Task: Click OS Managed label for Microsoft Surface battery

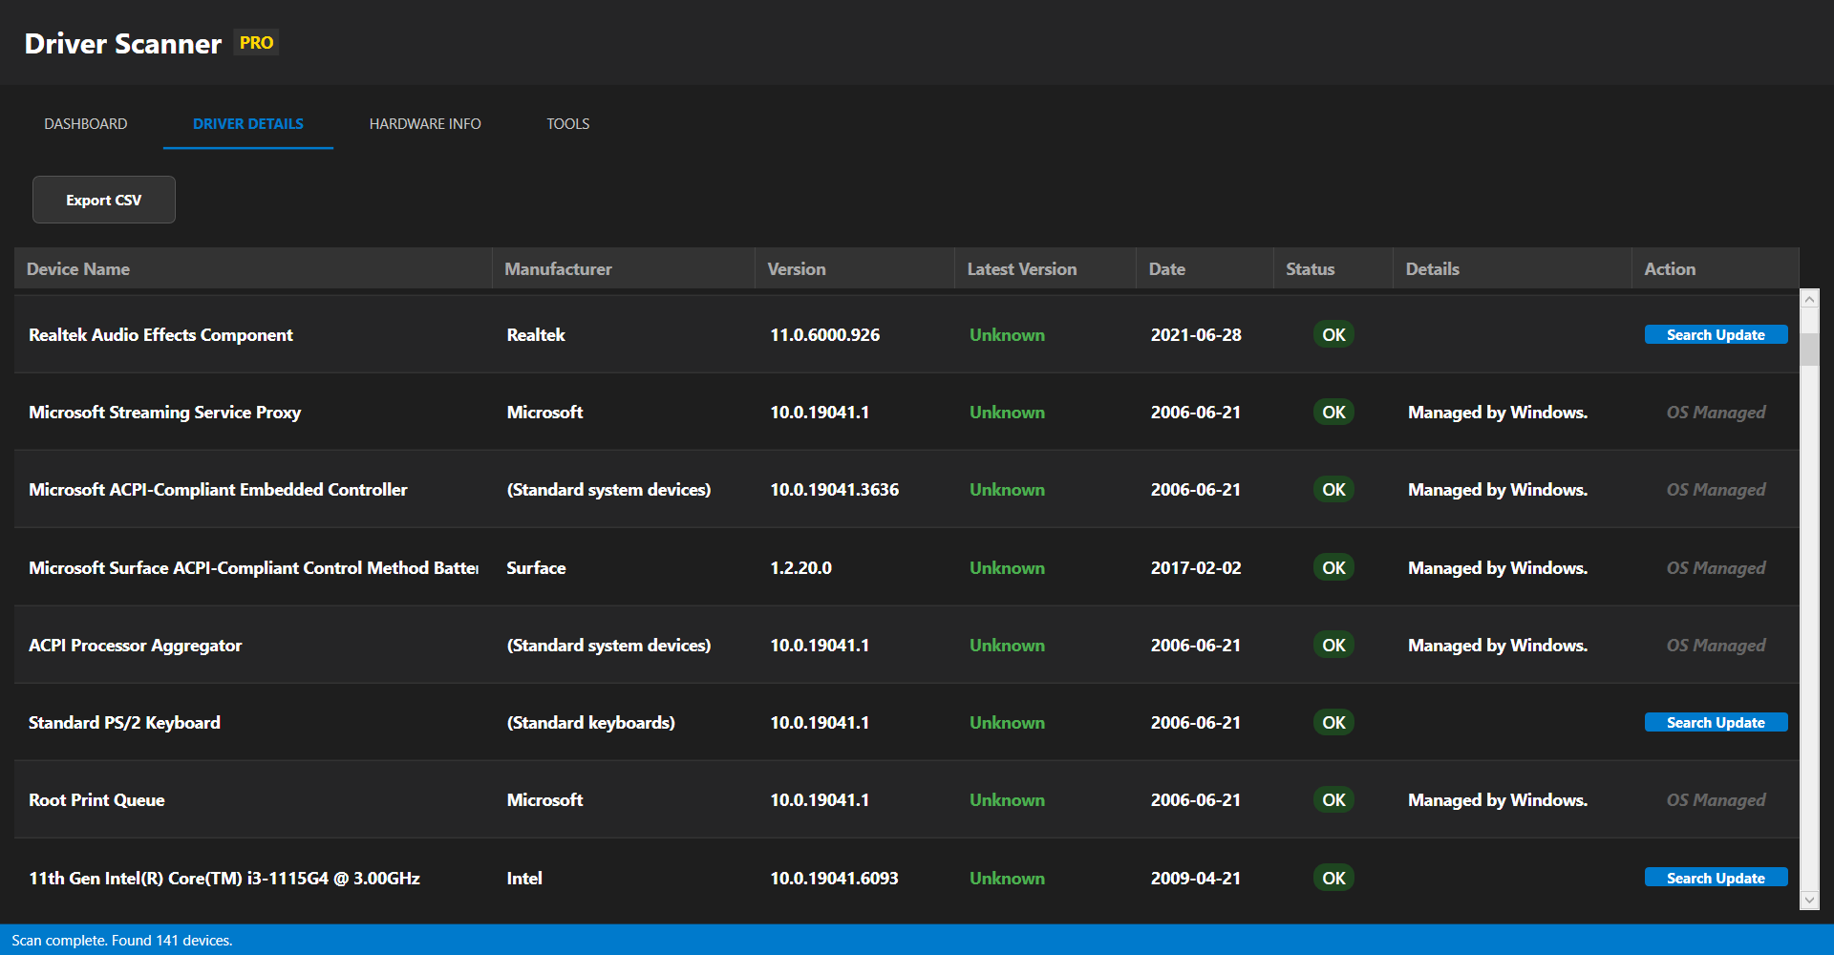Action: pyautogui.click(x=1716, y=568)
